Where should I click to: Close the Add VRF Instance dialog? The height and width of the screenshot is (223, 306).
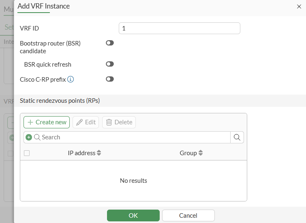coord(299,6)
